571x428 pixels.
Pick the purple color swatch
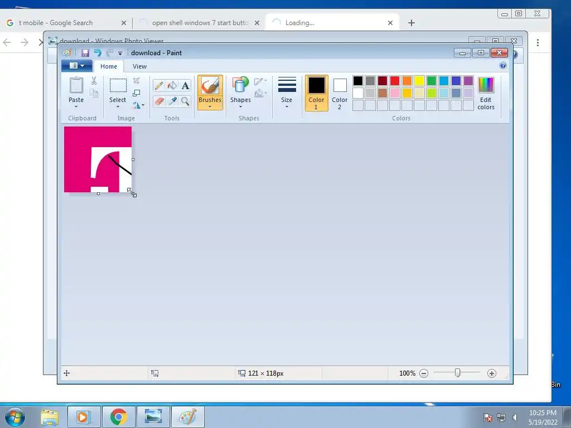(x=468, y=81)
